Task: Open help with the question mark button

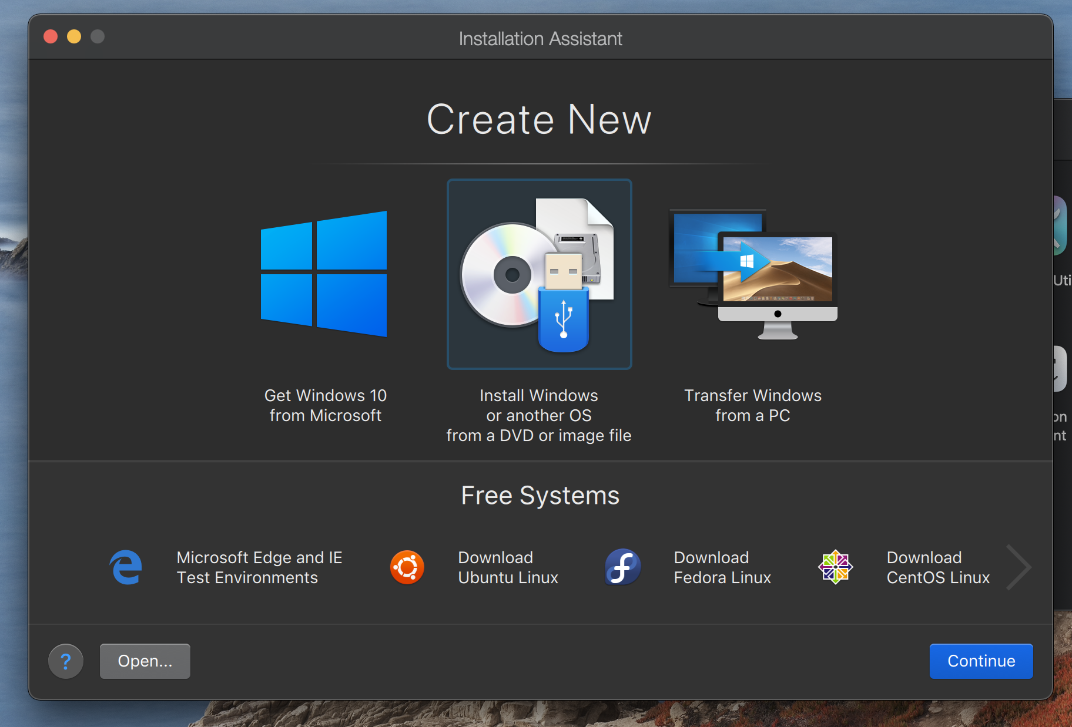Action: (66, 661)
